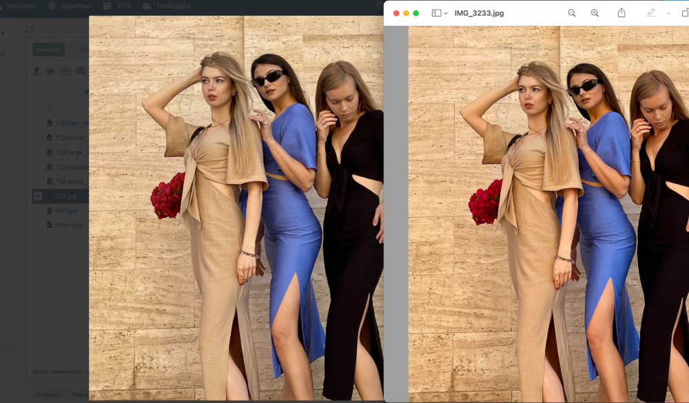
Task: Zoom out in the Preview window
Action: [x=572, y=13]
